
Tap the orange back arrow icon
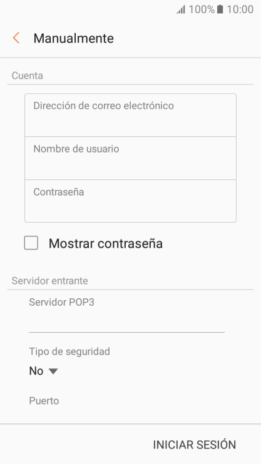16,38
